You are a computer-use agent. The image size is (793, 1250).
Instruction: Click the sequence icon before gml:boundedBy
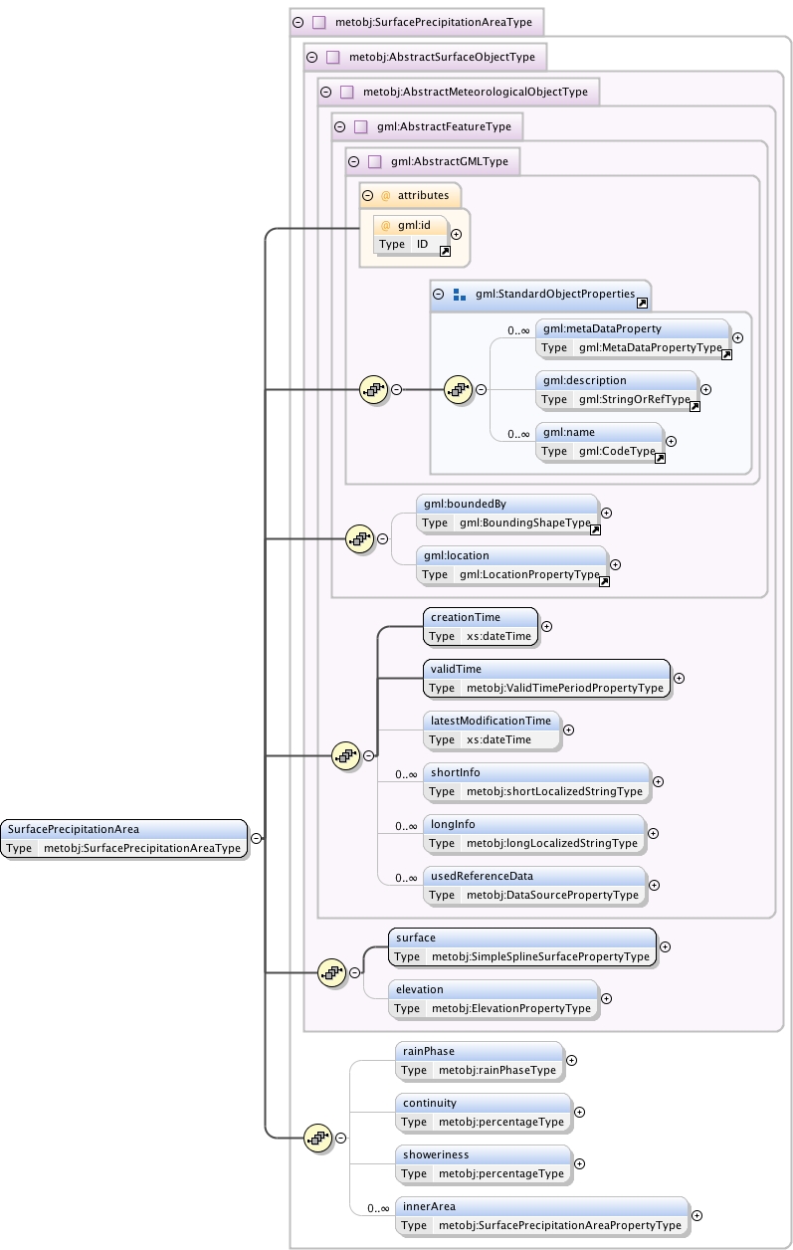(x=359, y=539)
